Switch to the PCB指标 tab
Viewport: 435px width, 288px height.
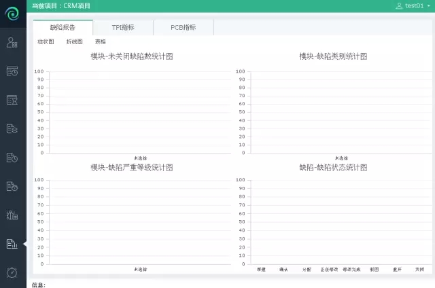tap(184, 27)
